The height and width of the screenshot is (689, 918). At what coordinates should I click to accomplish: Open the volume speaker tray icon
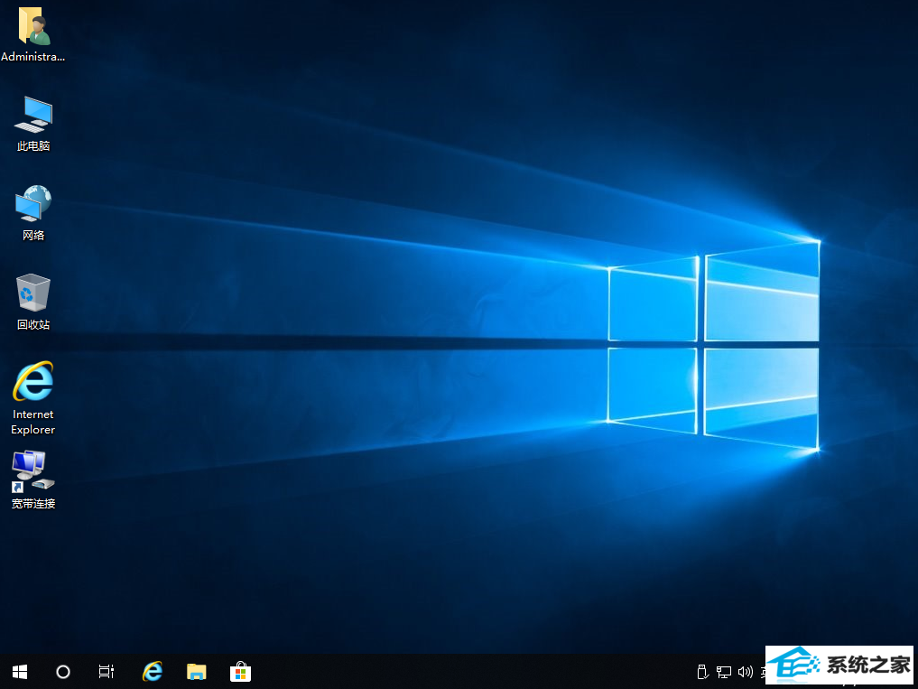pos(746,672)
